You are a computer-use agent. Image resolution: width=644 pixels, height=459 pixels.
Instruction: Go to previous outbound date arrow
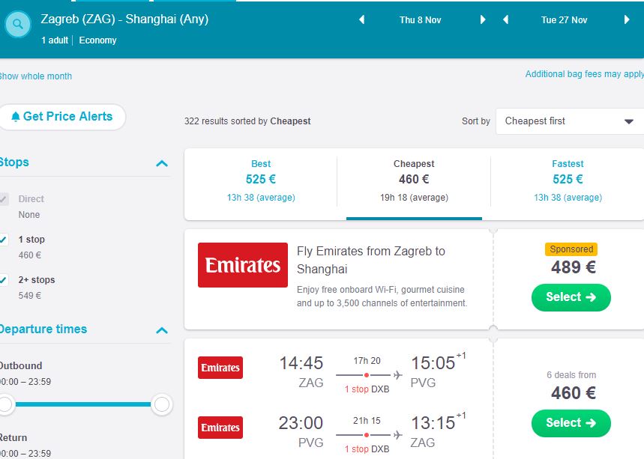click(x=362, y=20)
